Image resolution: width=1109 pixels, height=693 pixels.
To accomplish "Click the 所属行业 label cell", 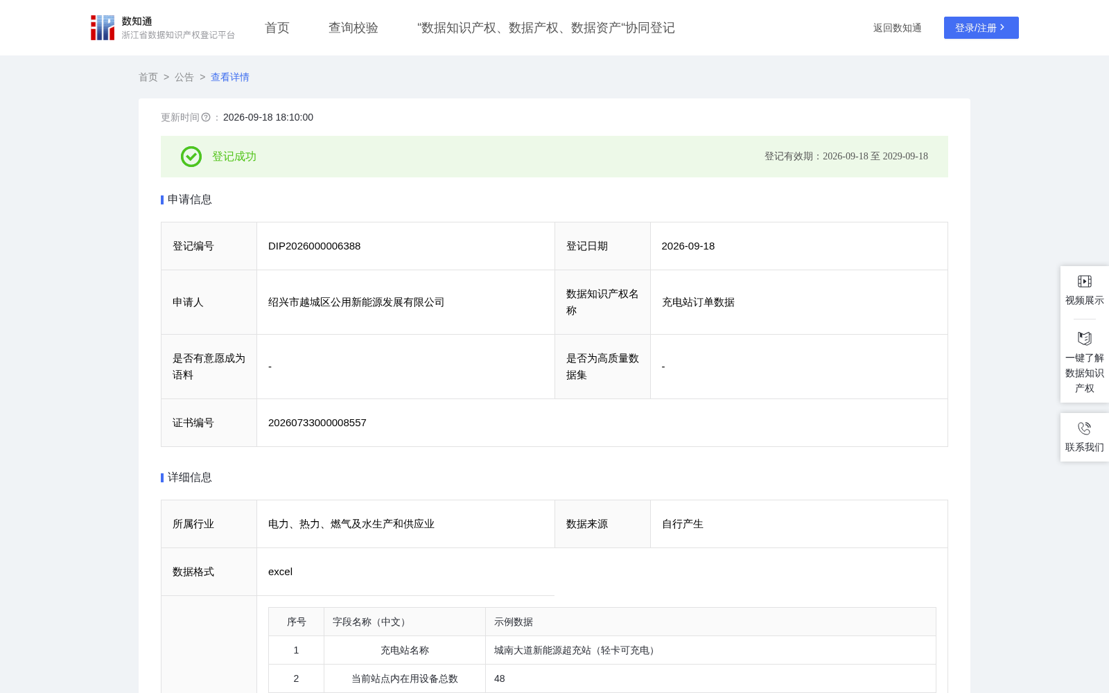I will point(209,524).
